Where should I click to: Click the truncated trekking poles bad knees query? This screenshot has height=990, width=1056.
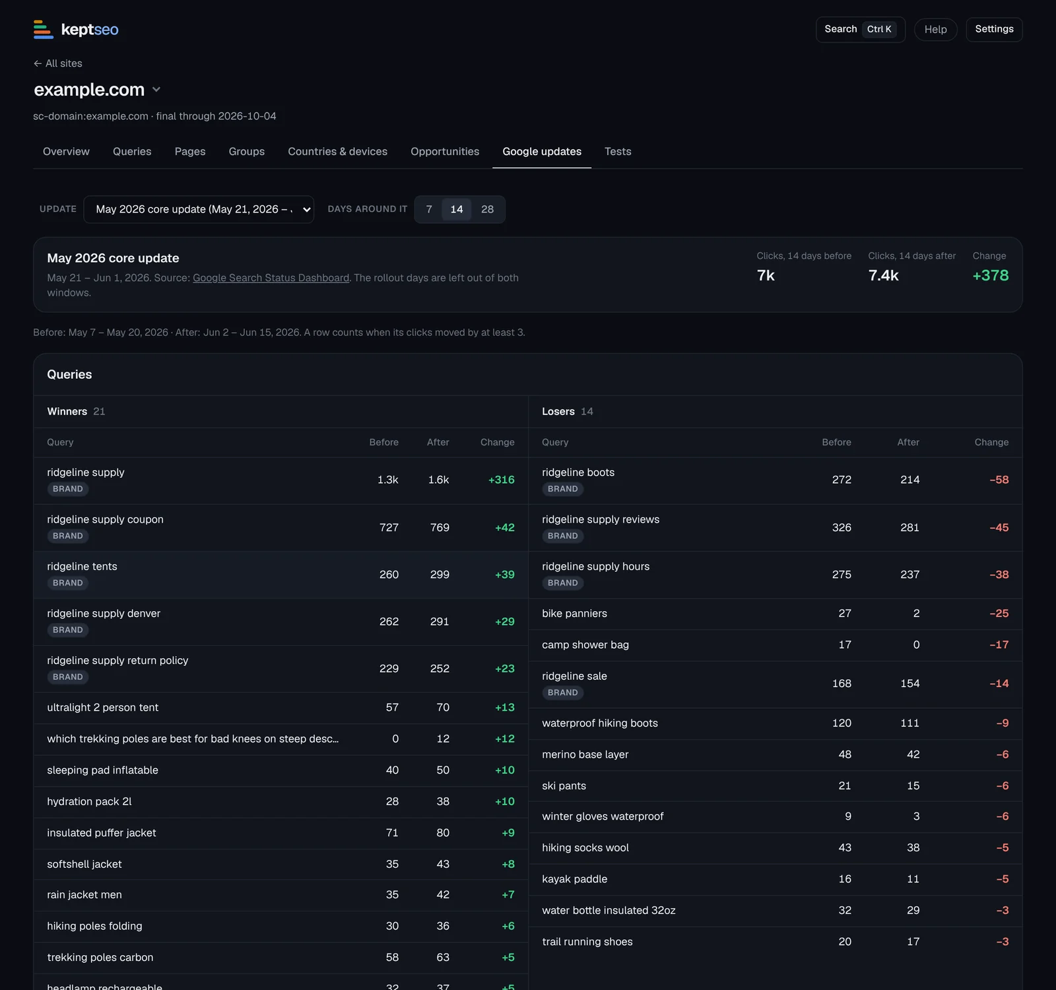193,739
